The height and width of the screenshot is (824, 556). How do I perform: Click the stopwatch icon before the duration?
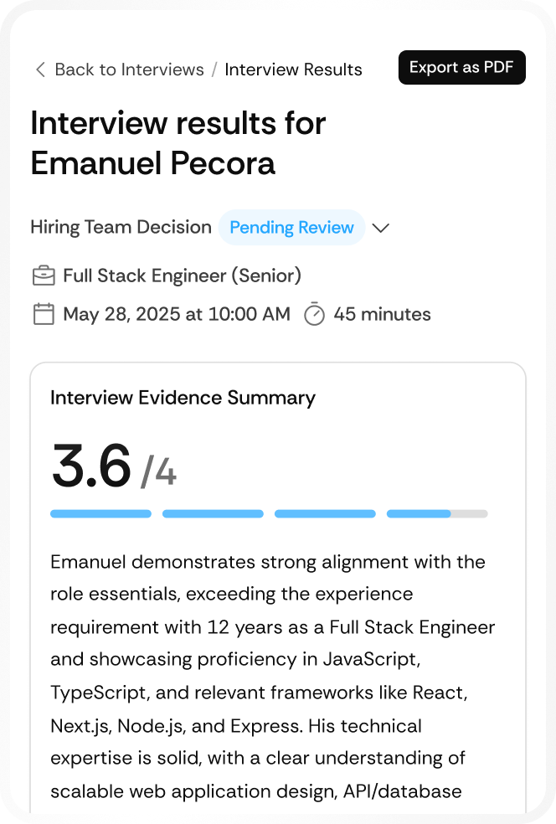315,314
